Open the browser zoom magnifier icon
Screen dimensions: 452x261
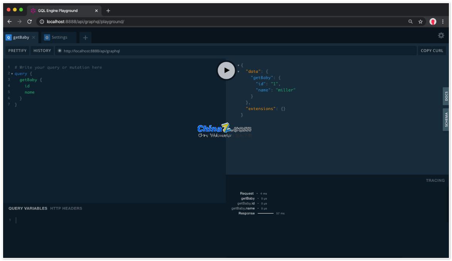click(x=410, y=22)
